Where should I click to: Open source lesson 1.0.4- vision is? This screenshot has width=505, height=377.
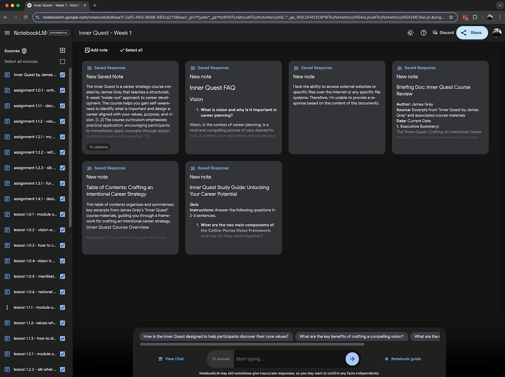34,261
